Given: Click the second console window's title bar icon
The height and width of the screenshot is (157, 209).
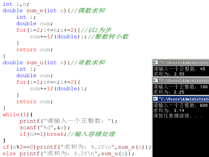Looking at the screenshot, I should point(156,80).
